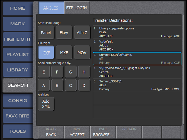
Task: Choose MXF file type
Action: click(x=64, y=53)
